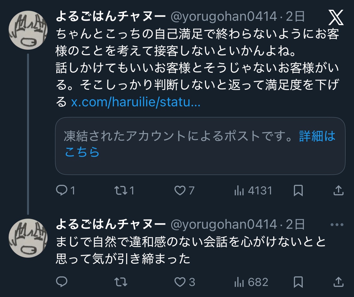
Task: Open the second post's profile avatar
Action: pyautogui.click(x=27, y=239)
